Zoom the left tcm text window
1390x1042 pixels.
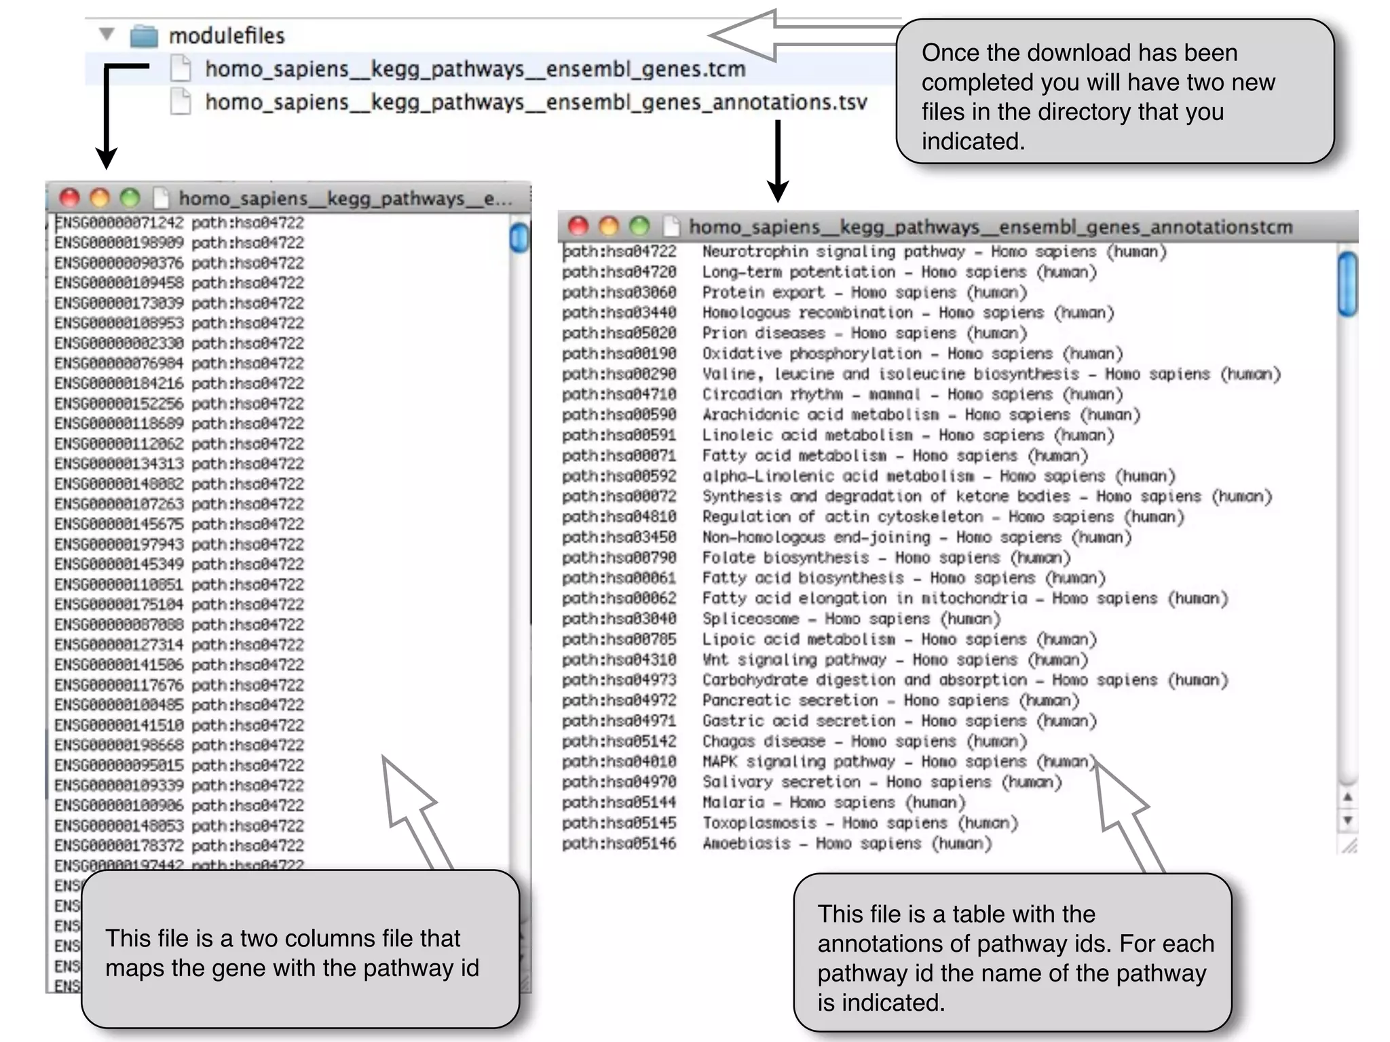pyautogui.click(x=130, y=197)
